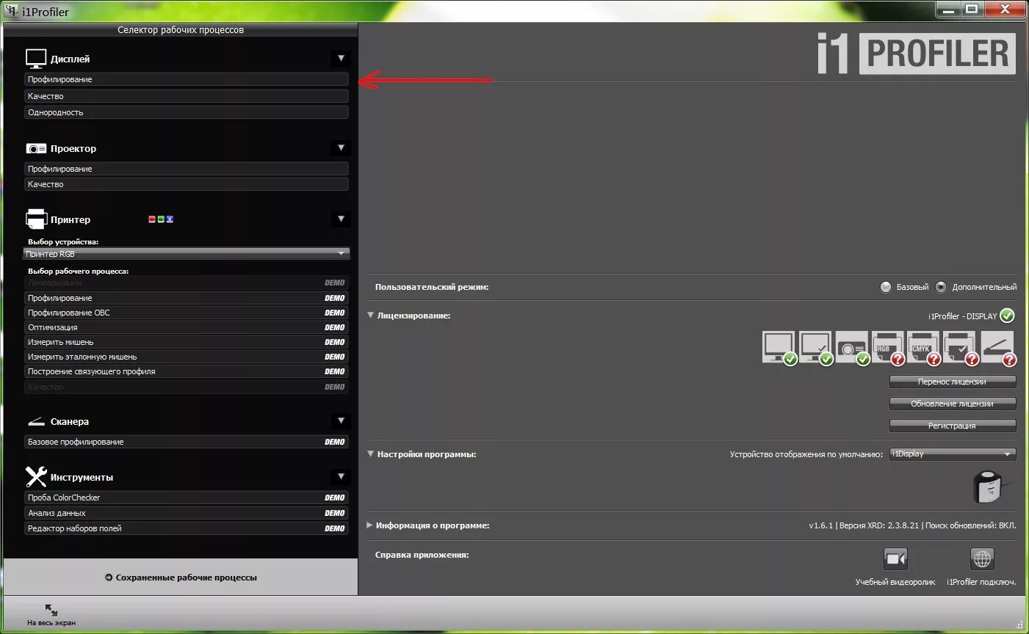Viewport: 1029px width, 634px height.
Task: Collapse the Проектор section arrow
Action: pyautogui.click(x=341, y=148)
